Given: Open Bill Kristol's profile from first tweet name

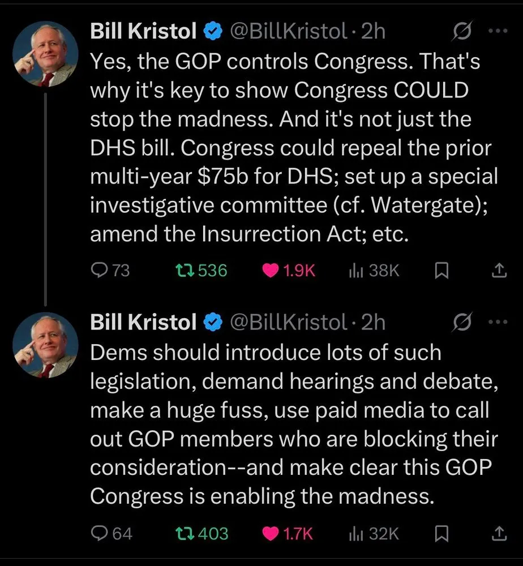Looking at the screenshot, I should [x=144, y=32].
